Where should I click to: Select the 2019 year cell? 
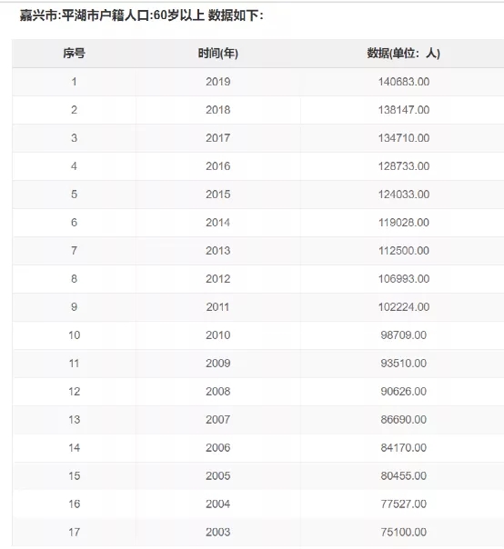[x=218, y=82]
